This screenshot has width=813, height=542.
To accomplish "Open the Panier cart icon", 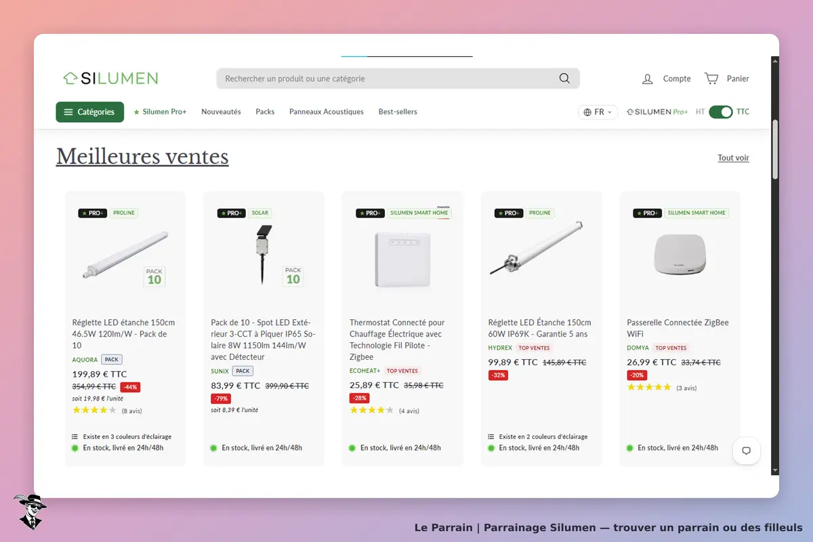I will [711, 79].
